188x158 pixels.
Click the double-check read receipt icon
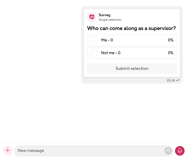[x=178, y=80]
